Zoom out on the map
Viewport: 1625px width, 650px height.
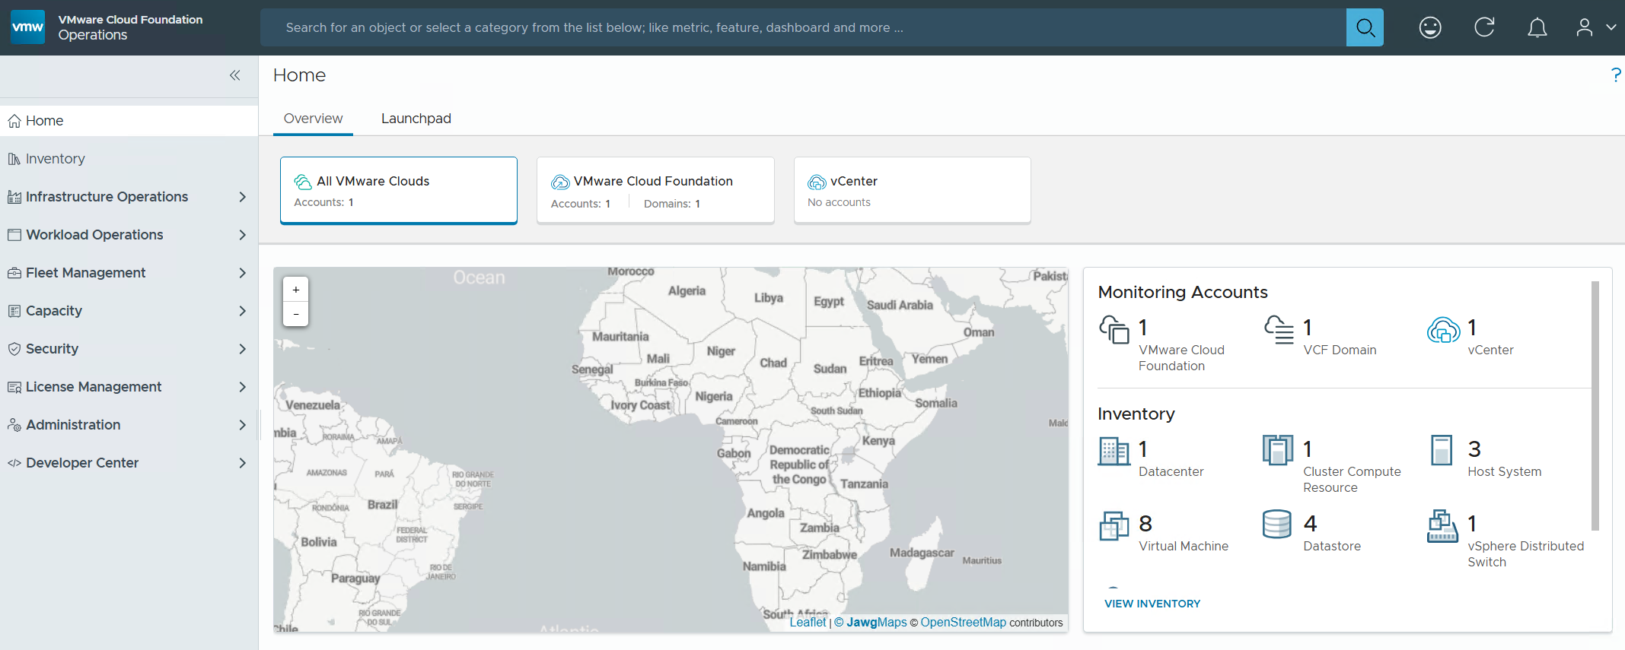pos(296,314)
